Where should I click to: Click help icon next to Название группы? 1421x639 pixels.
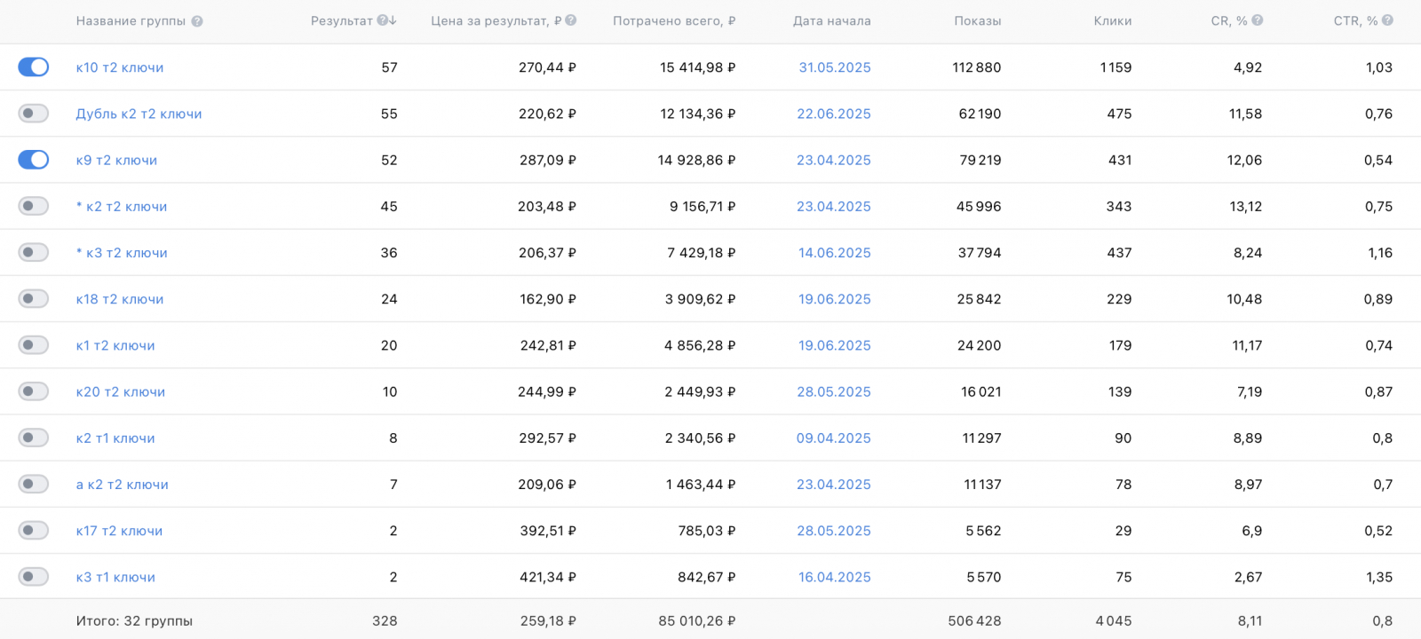[197, 21]
